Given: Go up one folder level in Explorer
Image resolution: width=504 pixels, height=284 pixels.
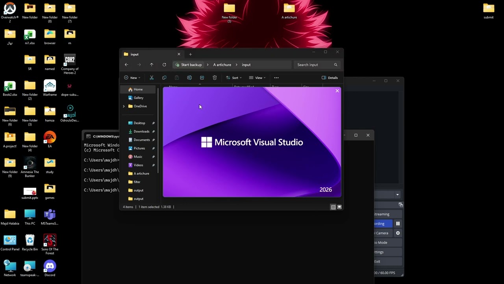Looking at the screenshot, I should pyautogui.click(x=152, y=65).
